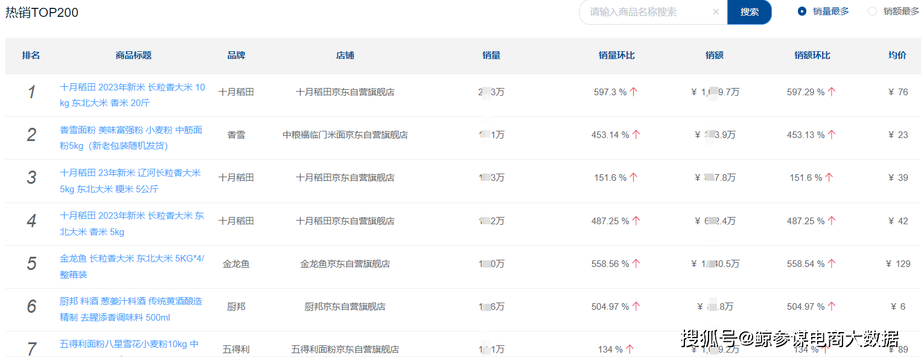Click the up arrow beside row 3 销额环比 151.6 %
Image resolution: width=921 pixels, height=358 pixels.
click(829, 178)
